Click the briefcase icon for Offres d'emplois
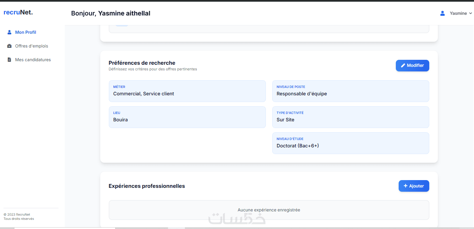Viewport: 474px width, 229px height. [x=10, y=46]
